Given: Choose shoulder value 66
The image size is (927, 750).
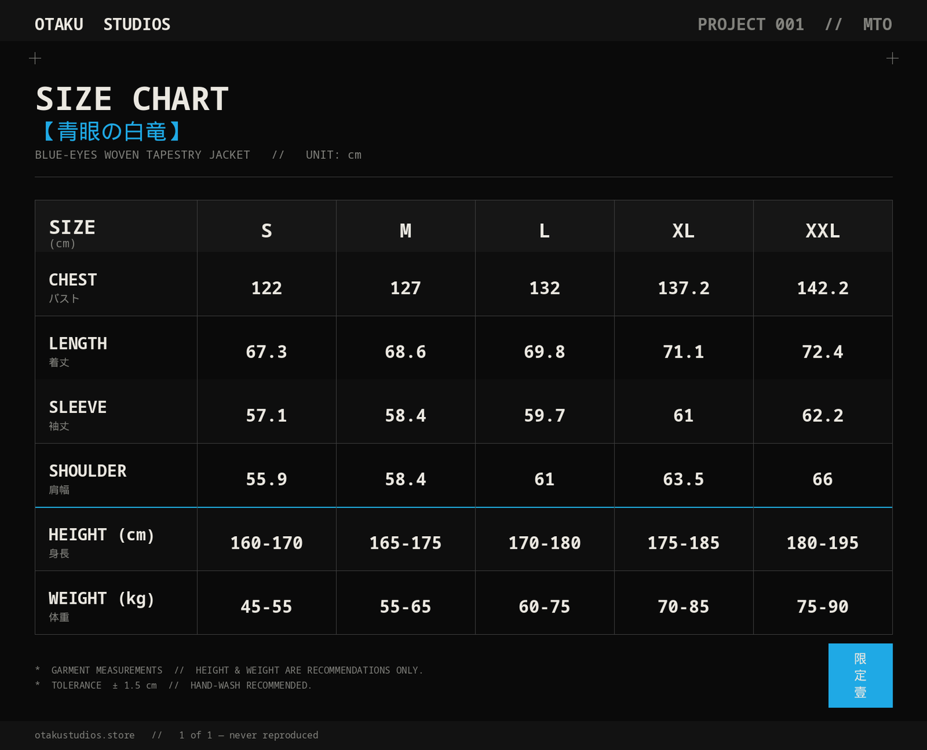Looking at the screenshot, I should tap(823, 479).
